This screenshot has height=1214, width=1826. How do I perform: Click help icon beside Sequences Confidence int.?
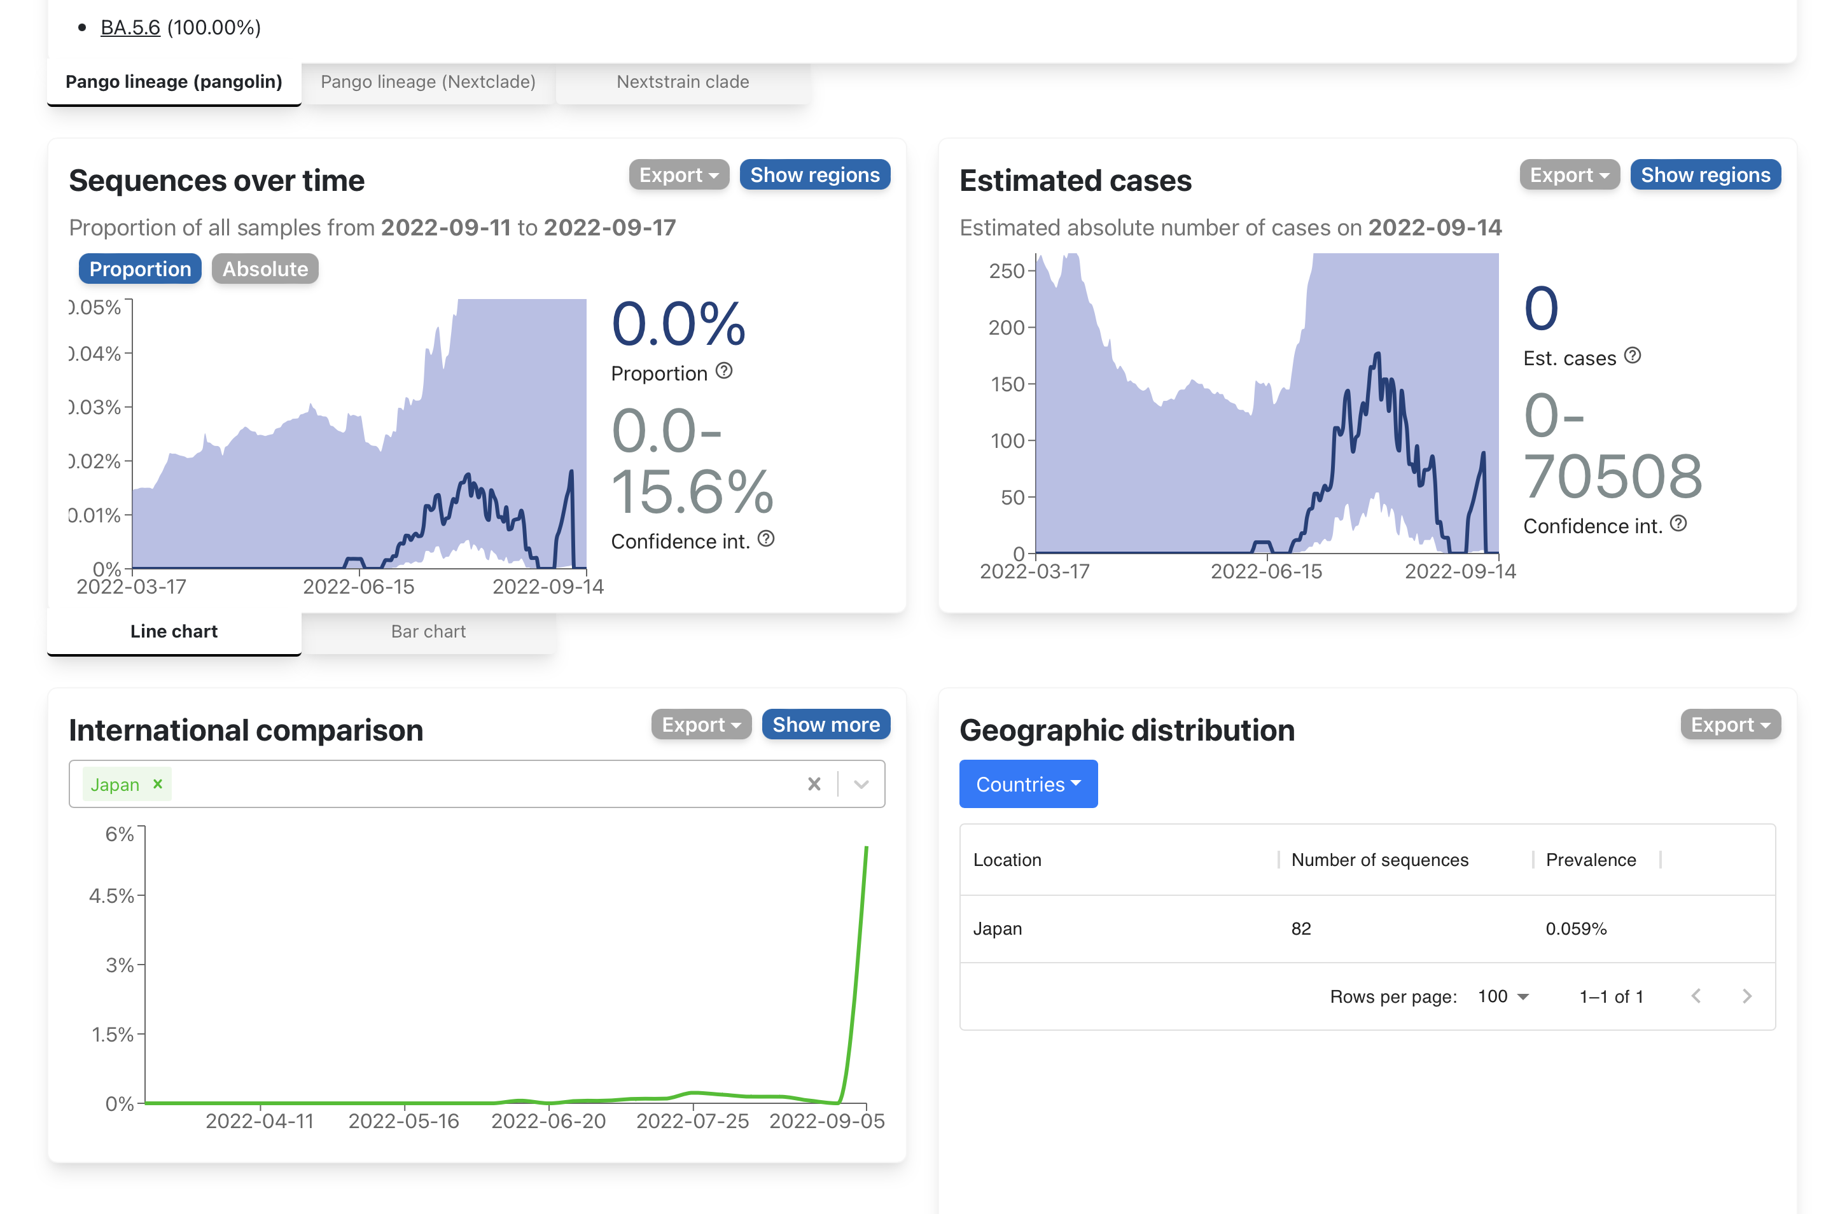coord(765,539)
